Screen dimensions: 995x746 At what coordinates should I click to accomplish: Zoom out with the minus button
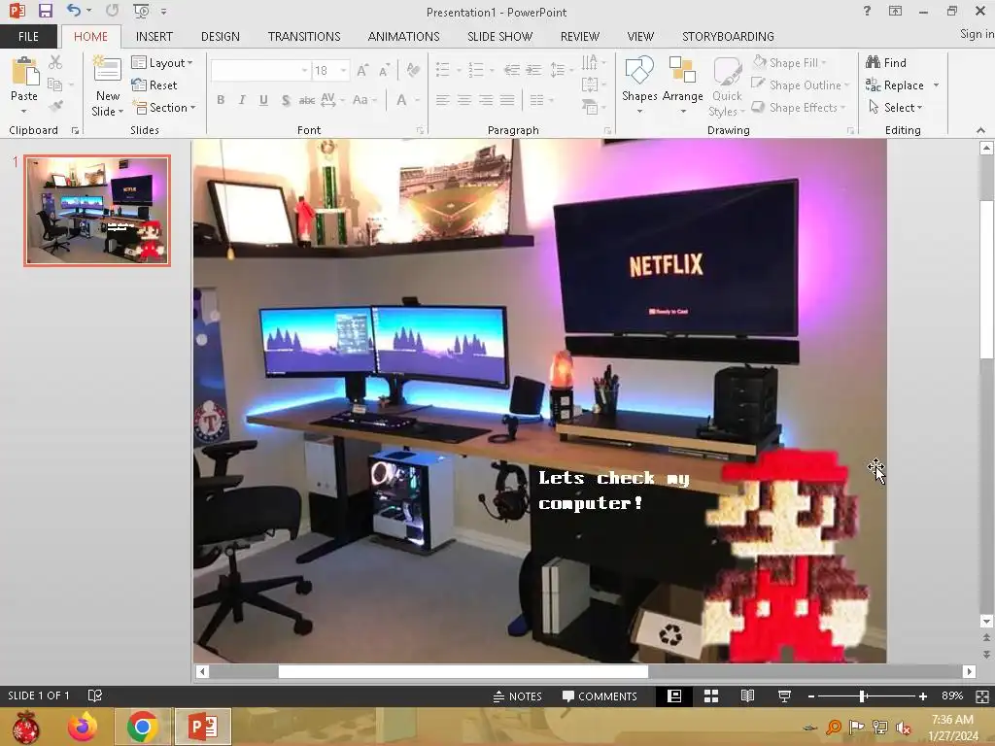click(811, 696)
